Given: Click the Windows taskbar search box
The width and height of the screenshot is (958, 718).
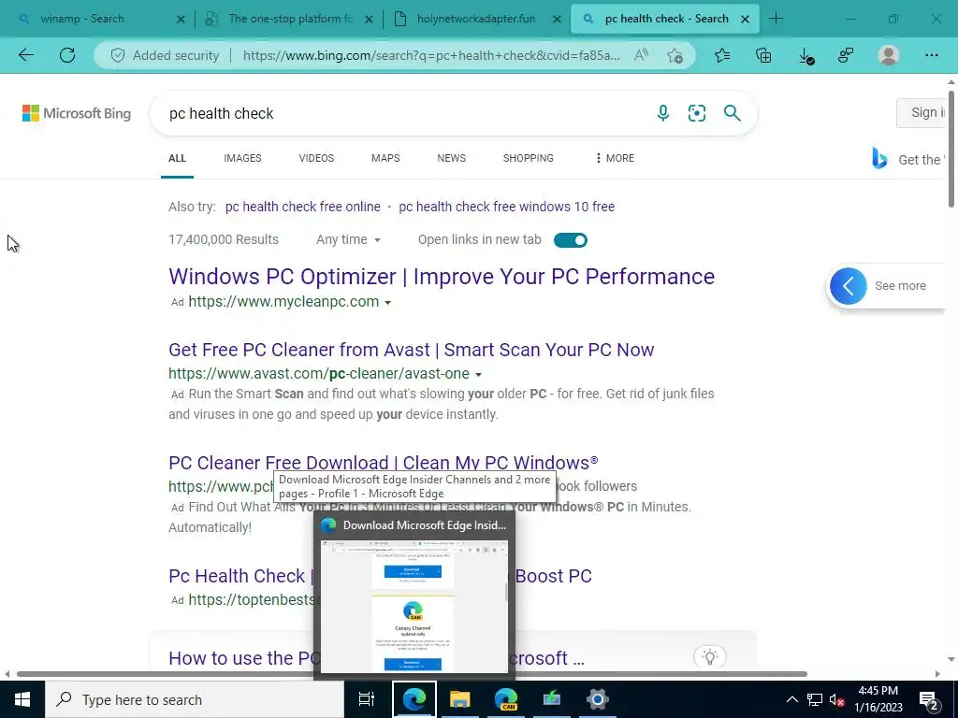Looking at the screenshot, I should (195, 699).
